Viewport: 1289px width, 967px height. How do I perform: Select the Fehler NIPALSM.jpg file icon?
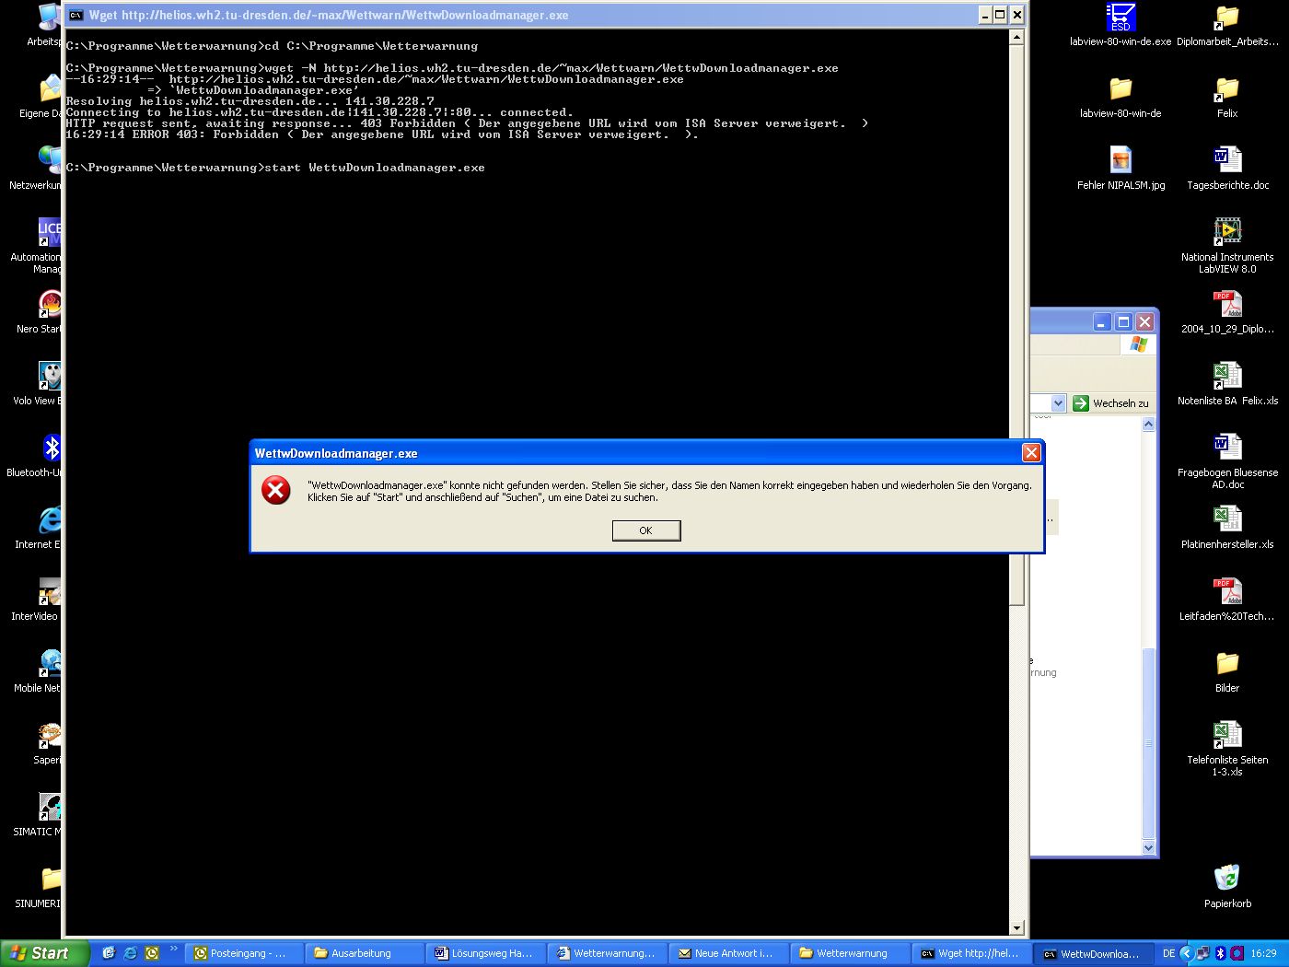1121,161
